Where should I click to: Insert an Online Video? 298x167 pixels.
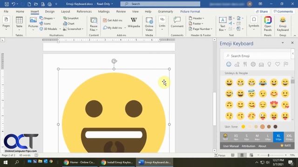click(149, 24)
